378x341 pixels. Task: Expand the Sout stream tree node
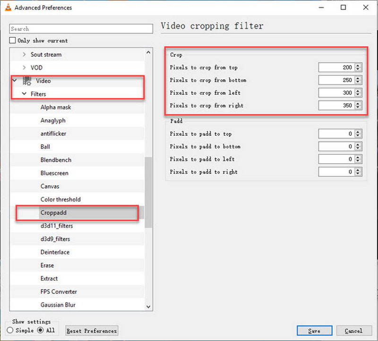[x=24, y=54]
